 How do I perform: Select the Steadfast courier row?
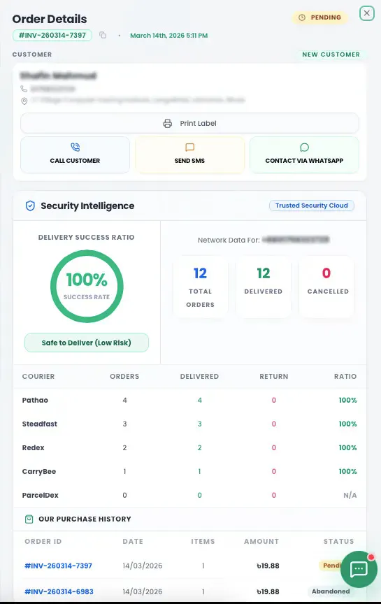(189, 424)
